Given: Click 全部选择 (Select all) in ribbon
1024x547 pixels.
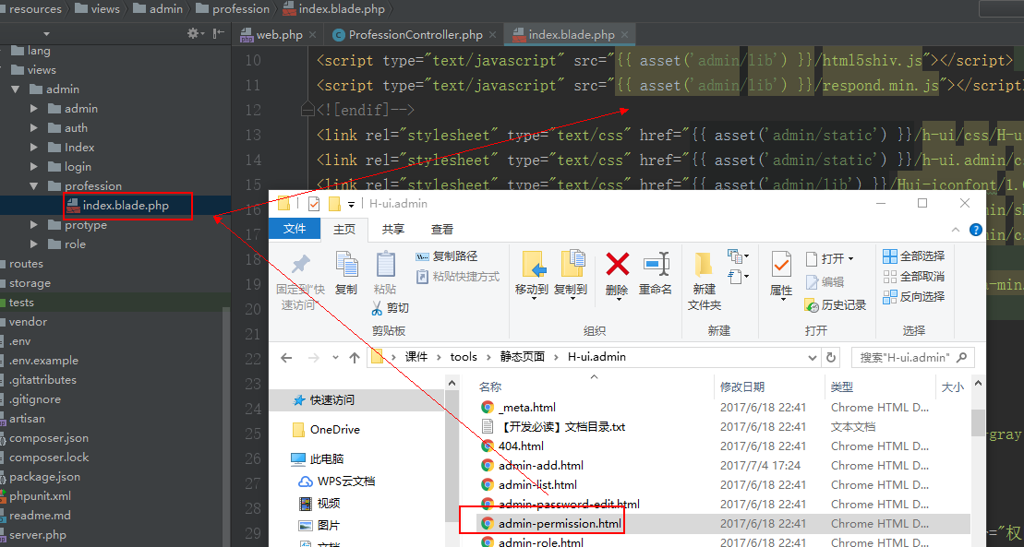Looking at the screenshot, I should [913, 256].
